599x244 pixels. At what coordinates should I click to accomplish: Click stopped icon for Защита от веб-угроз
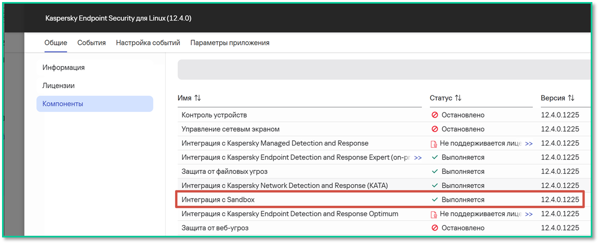[x=434, y=228]
